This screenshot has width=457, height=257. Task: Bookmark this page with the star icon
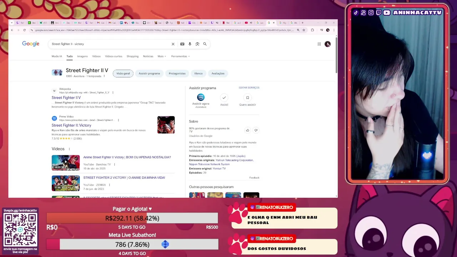click(x=304, y=30)
